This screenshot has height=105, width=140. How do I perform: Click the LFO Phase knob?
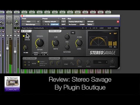88,62
